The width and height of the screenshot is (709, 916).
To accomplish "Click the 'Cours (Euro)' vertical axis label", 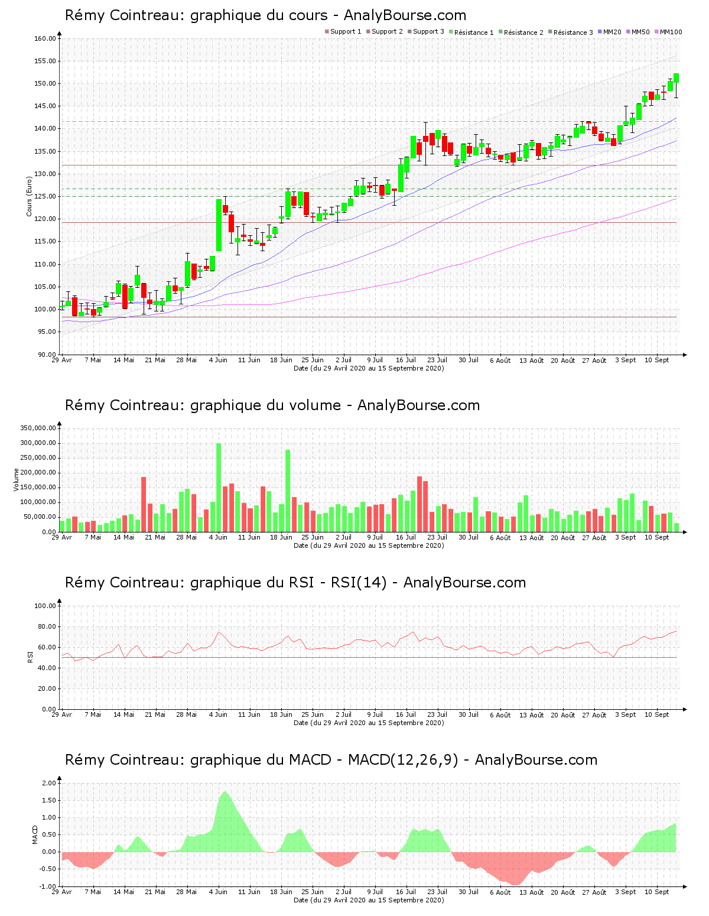I will 29,196.
